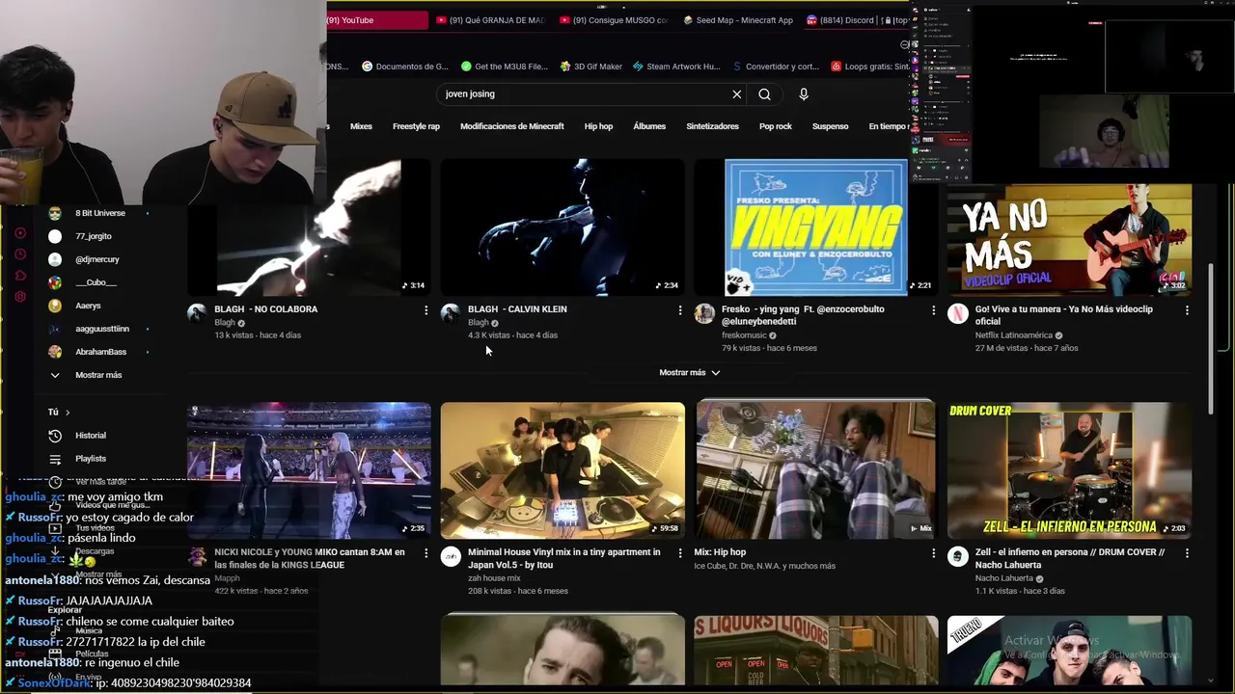Click the Mapph channel avatar
The image size is (1235, 694).
pos(197,556)
